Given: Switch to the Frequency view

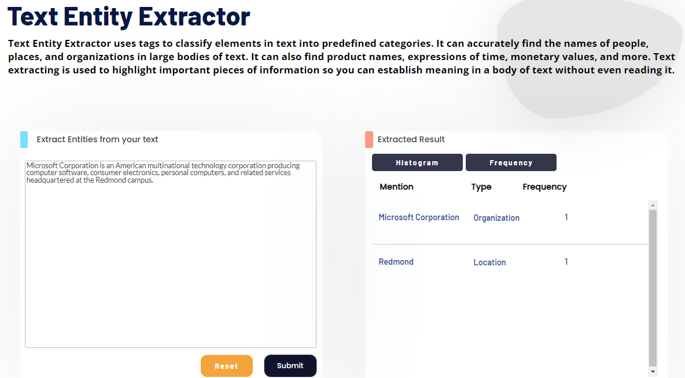Looking at the screenshot, I should pyautogui.click(x=511, y=162).
